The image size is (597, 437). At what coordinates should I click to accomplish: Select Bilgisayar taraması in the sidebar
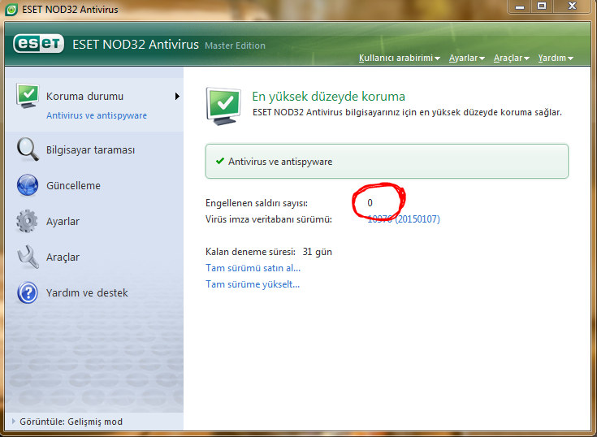91,150
